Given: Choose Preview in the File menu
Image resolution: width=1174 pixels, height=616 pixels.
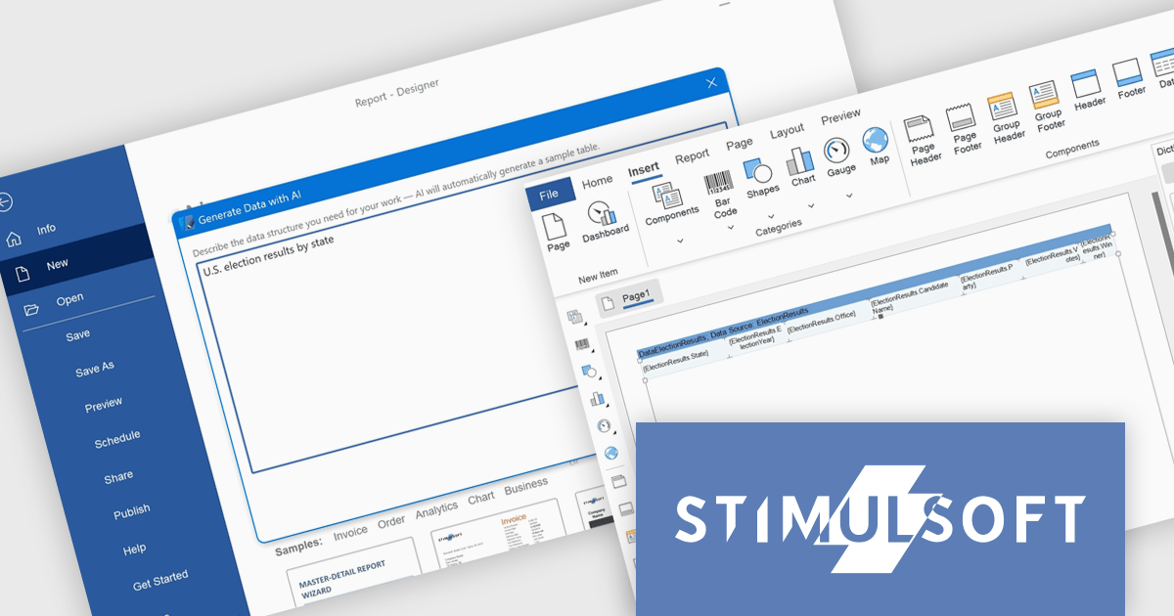Looking at the screenshot, I should [104, 404].
